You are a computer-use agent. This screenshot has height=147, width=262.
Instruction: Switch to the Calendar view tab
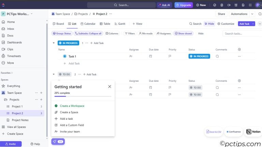88,24
